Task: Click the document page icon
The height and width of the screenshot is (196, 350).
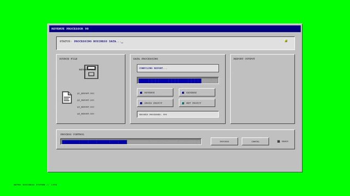Action: [67, 97]
